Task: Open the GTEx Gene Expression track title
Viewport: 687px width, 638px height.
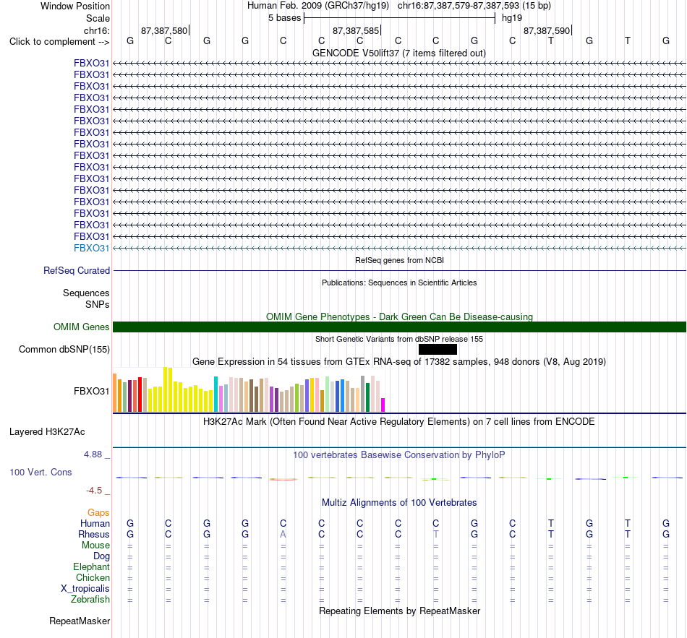Action: (399, 362)
